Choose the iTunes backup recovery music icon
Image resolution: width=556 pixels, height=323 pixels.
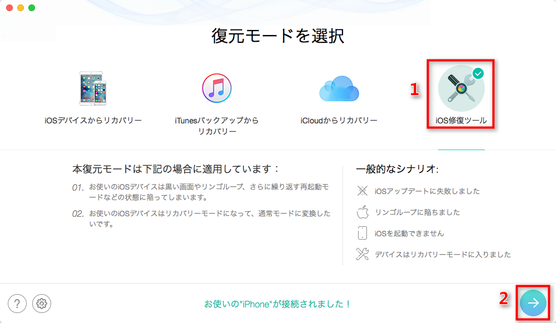(x=217, y=88)
